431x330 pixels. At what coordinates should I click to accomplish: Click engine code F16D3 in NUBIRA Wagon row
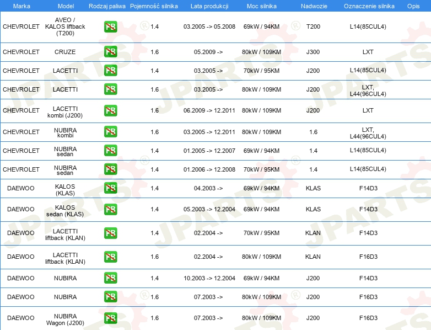pyautogui.click(x=368, y=318)
